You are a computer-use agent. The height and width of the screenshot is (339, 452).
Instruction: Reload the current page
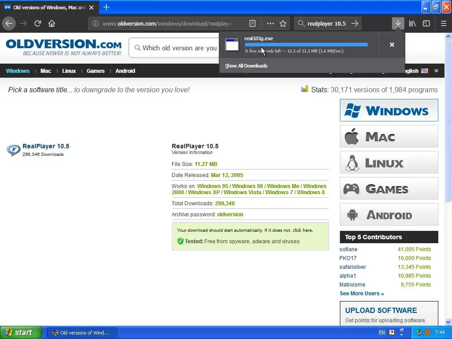tap(38, 23)
